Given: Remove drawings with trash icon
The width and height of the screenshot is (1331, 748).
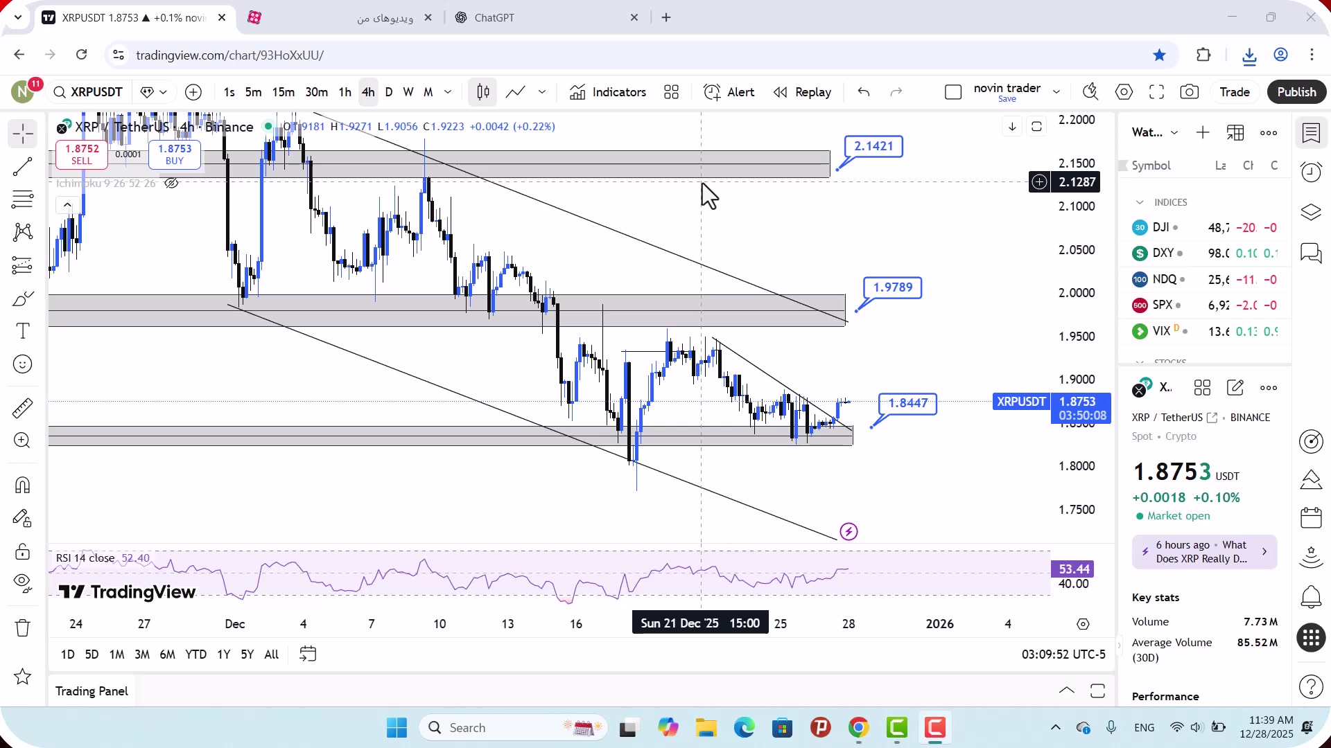Looking at the screenshot, I should (x=23, y=627).
